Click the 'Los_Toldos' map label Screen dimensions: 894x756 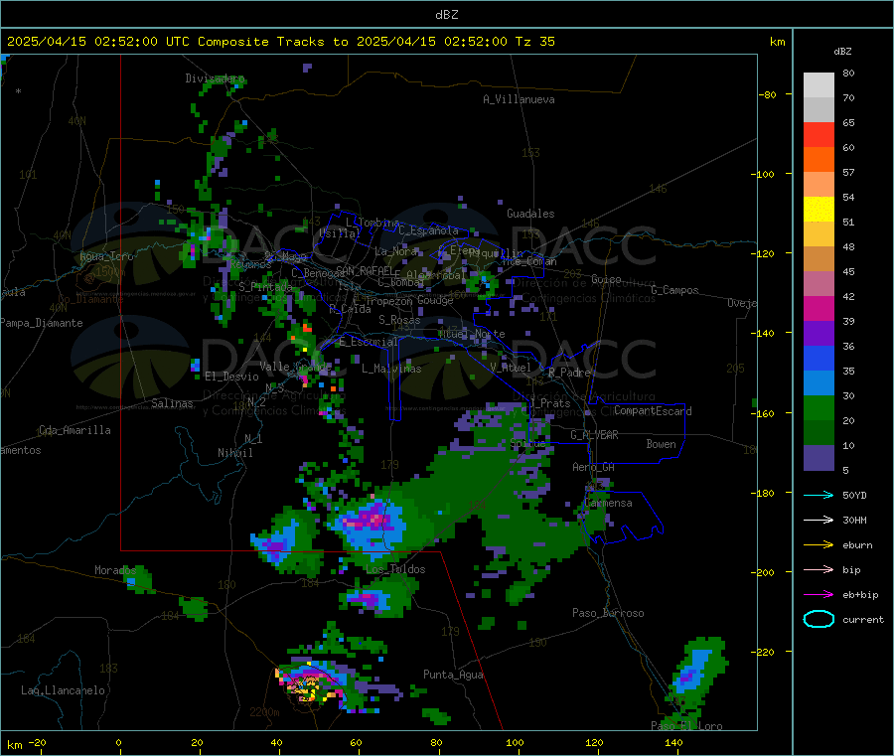(x=395, y=569)
